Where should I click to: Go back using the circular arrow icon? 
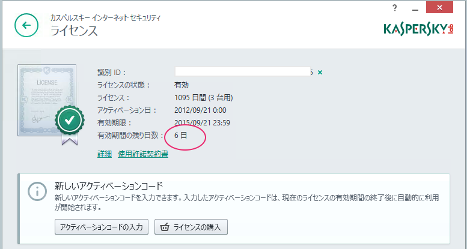[26, 25]
